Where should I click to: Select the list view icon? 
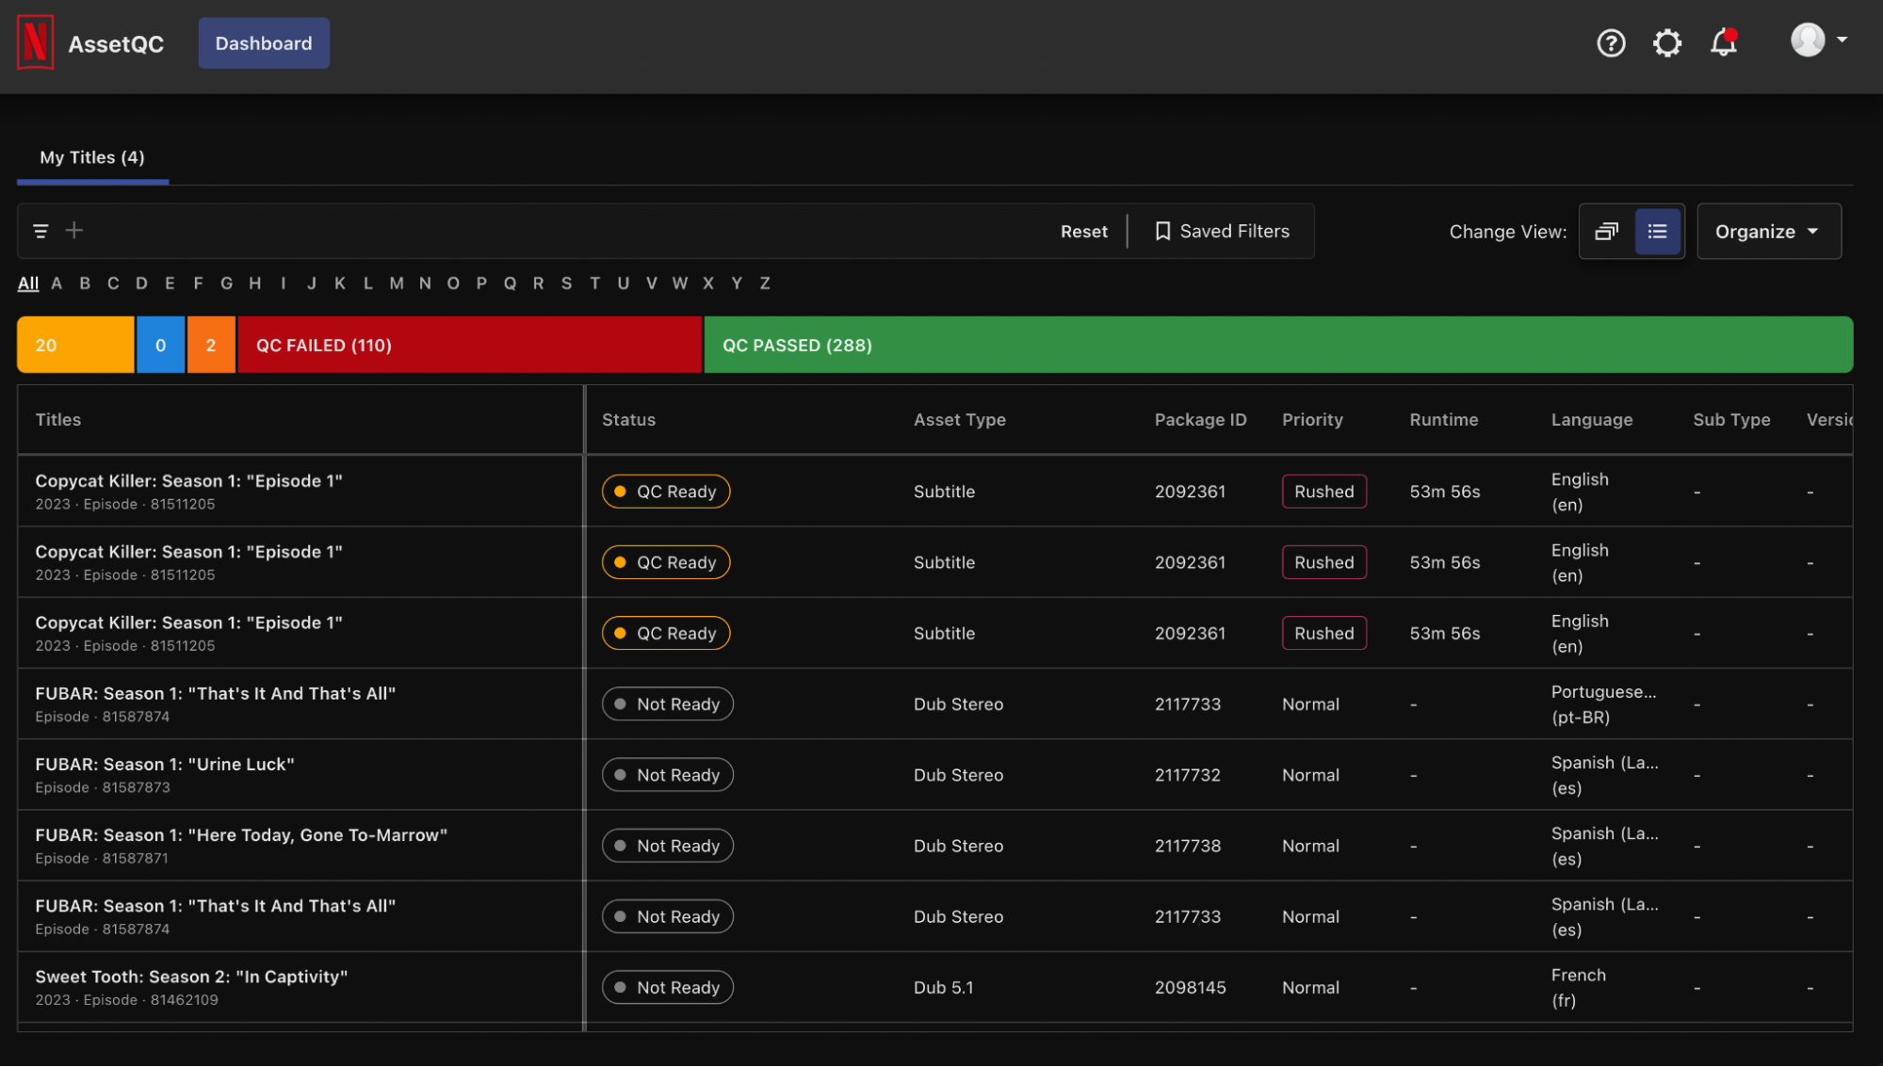coord(1658,231)
